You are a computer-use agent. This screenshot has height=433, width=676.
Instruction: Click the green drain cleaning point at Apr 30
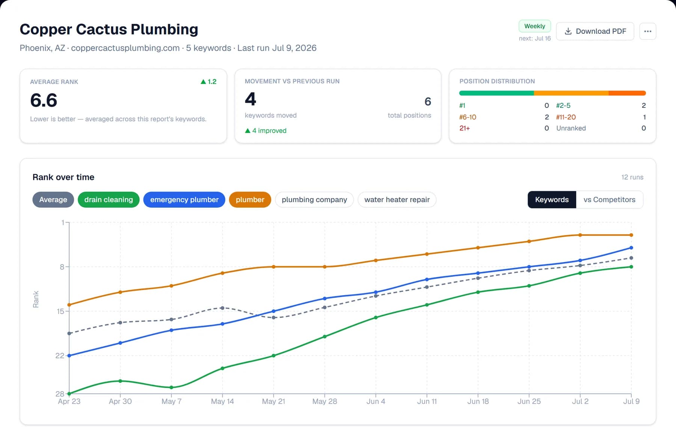point(120,381)
